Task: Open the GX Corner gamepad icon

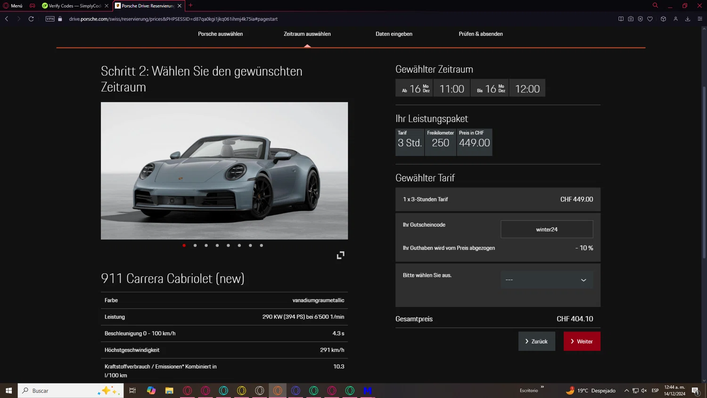Action: pos(32,6)
